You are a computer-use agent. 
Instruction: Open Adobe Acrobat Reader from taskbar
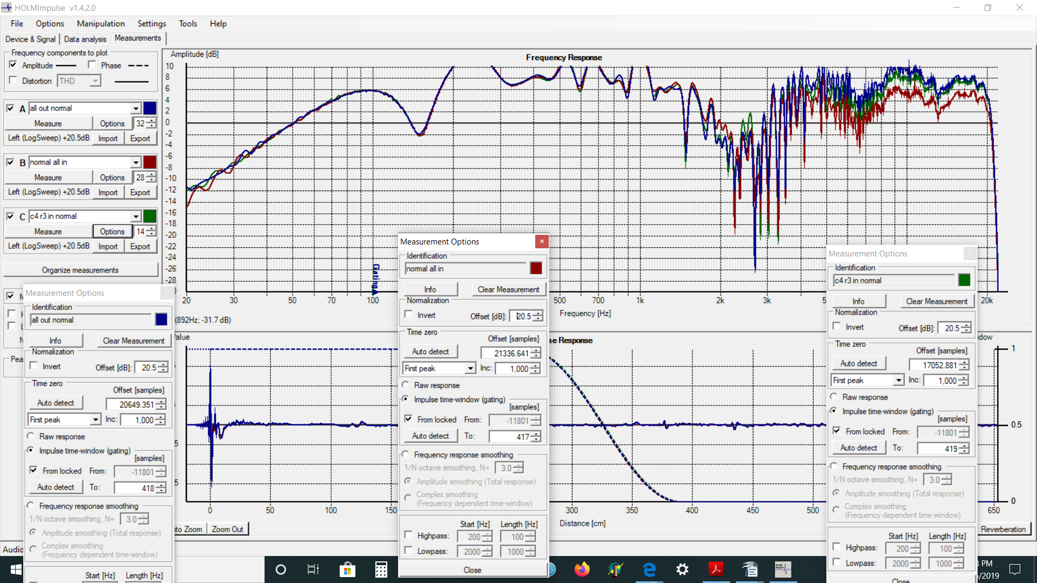(716, 570)
